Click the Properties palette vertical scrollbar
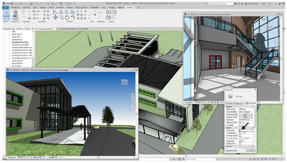287x163 pixels. 255,126
